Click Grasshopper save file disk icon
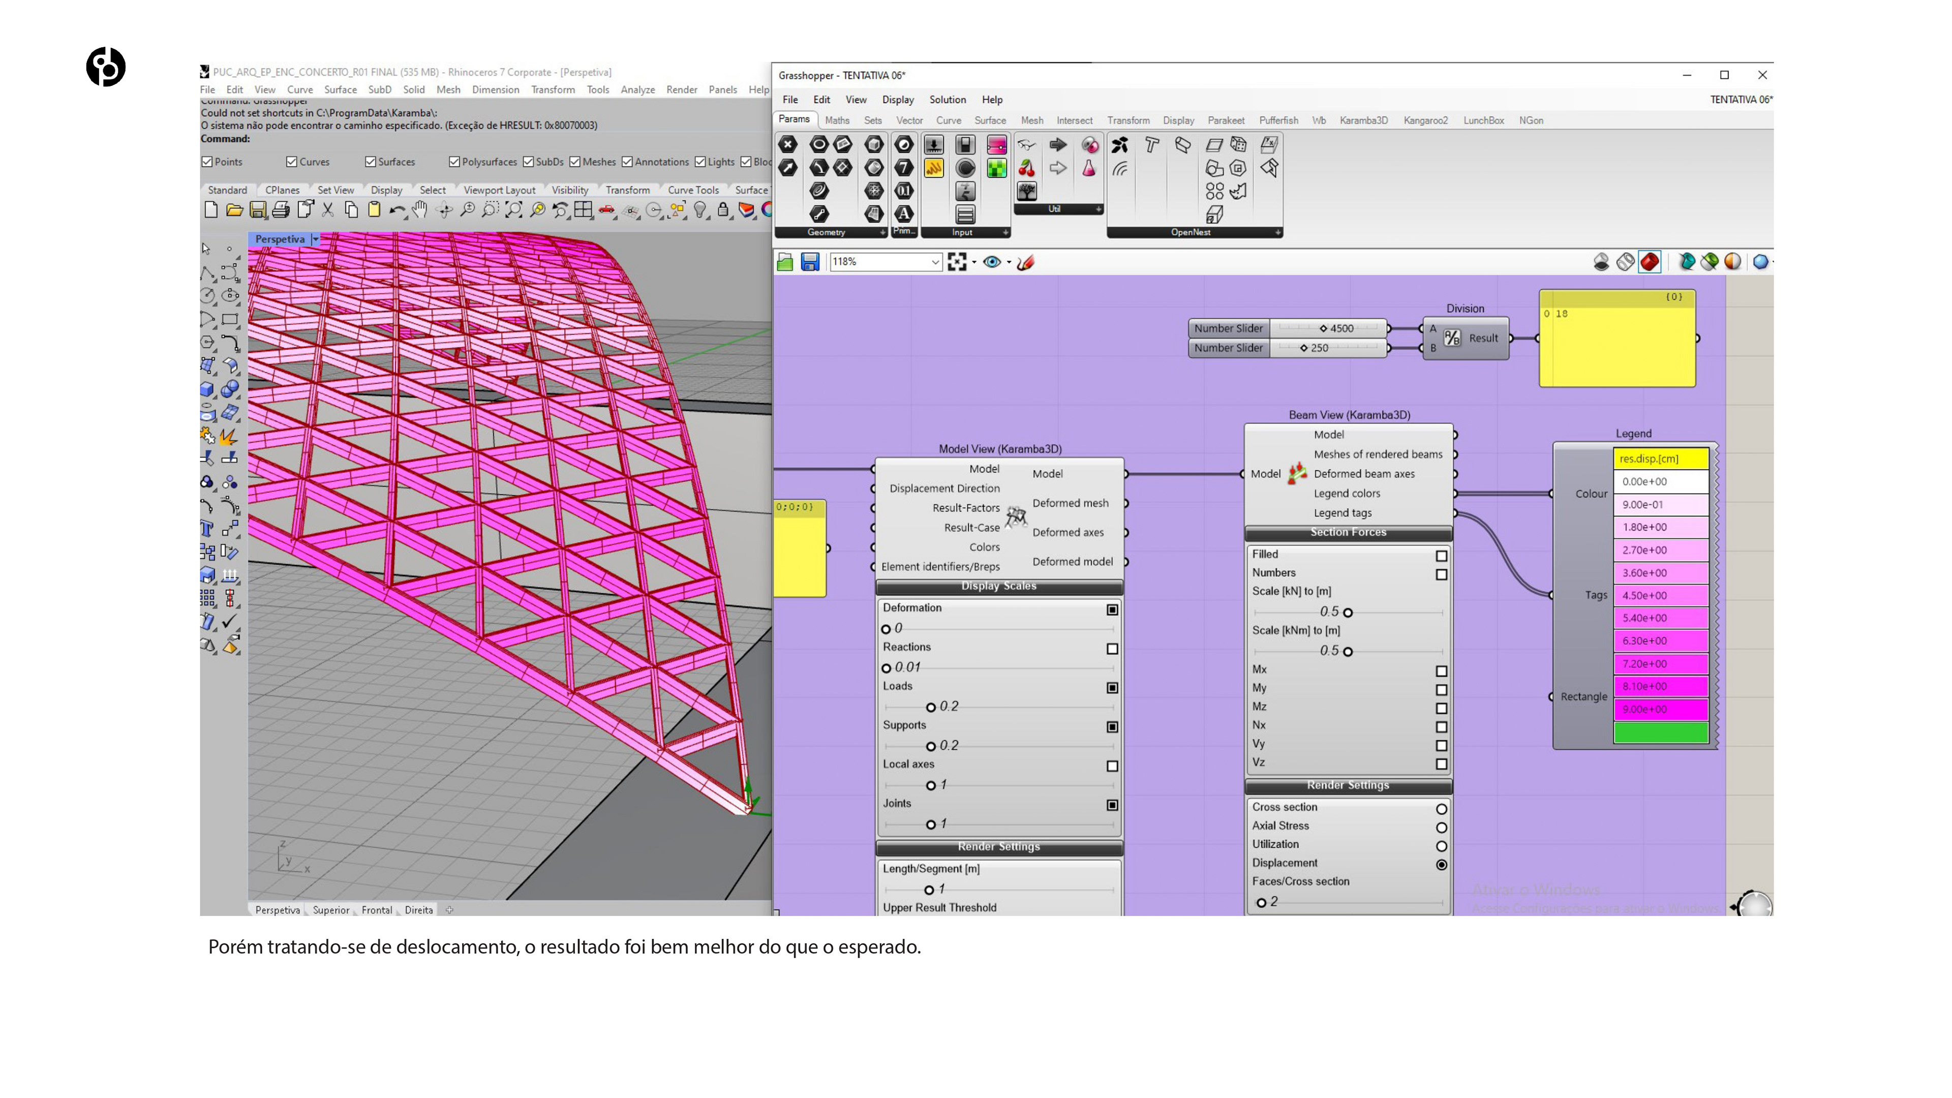Viewport: 1952px width, 1098px height. (x=810, y=262)
